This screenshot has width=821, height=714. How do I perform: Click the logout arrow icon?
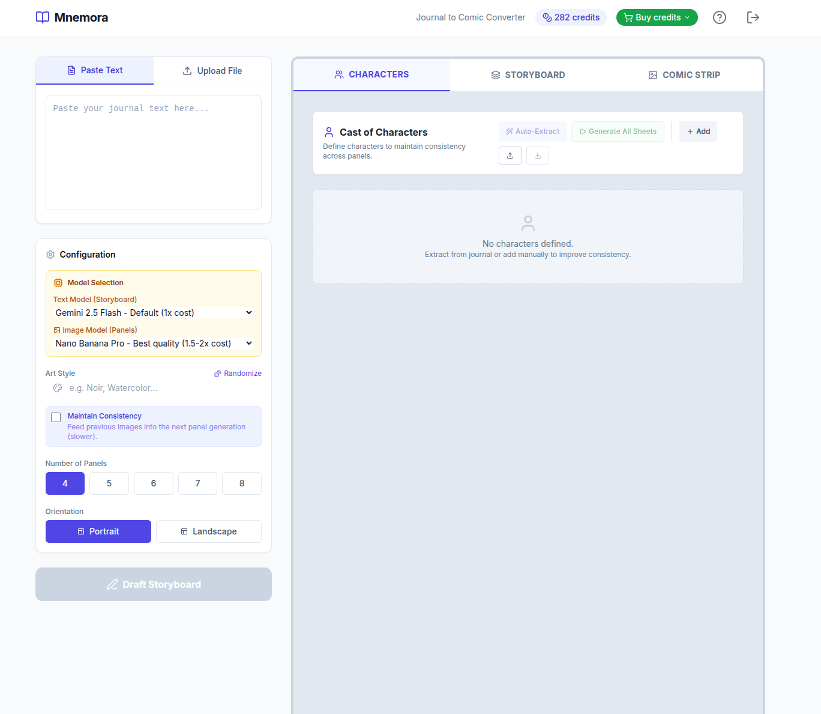click(x=753, y=17)
